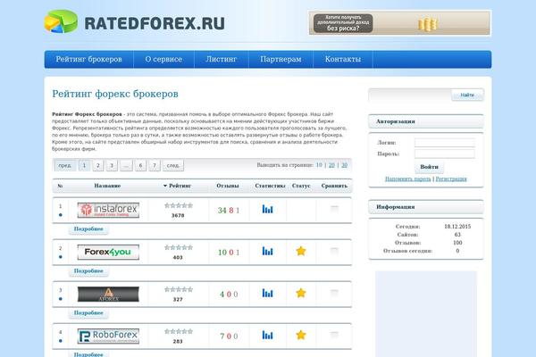Click page 1 in the pagination

[x=84, y=166]
